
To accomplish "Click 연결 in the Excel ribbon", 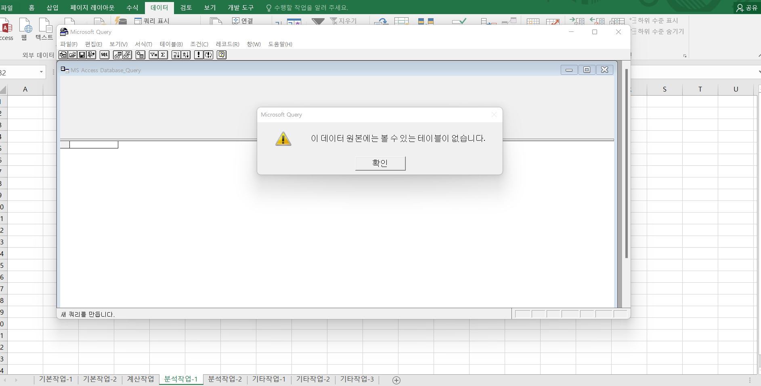I will point(243,21).
